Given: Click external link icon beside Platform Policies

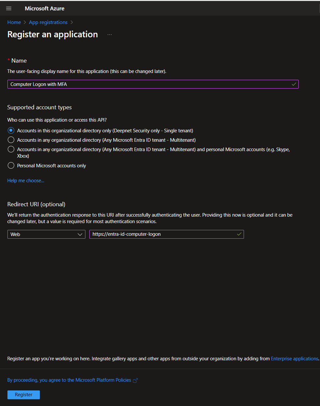Looking at the screenshot, I should coord(135,380).
